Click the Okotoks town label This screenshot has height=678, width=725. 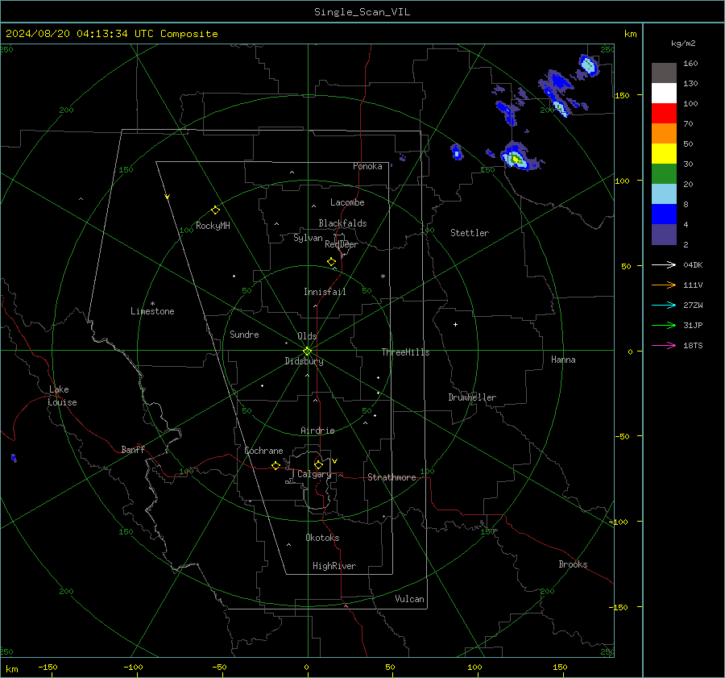click(x=322, y=538)
